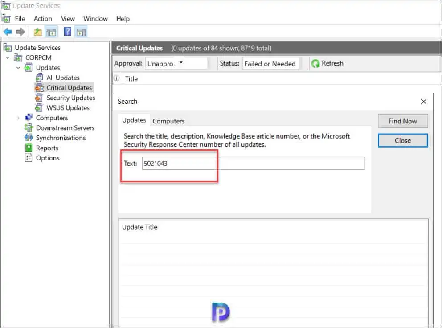Screen dimensions: 442x328
Task: Click the Critical Updates icon
Action: click(x=39, y=88)
